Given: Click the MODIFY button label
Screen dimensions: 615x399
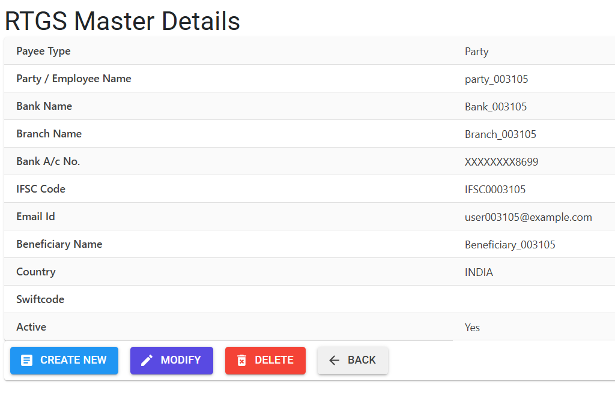Looking at the screenshot, I should [x=180, y=360].
